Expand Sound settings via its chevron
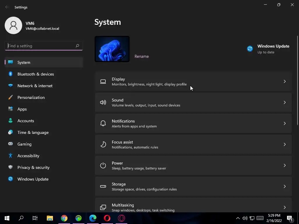299x224 pixels. 284,102
